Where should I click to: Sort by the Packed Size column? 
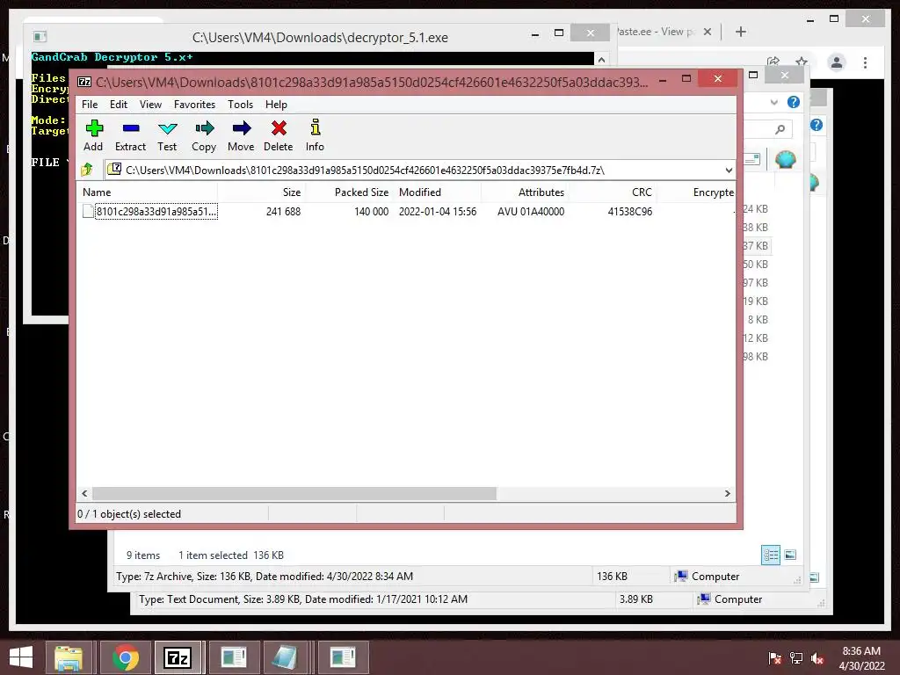click(350, 192)
